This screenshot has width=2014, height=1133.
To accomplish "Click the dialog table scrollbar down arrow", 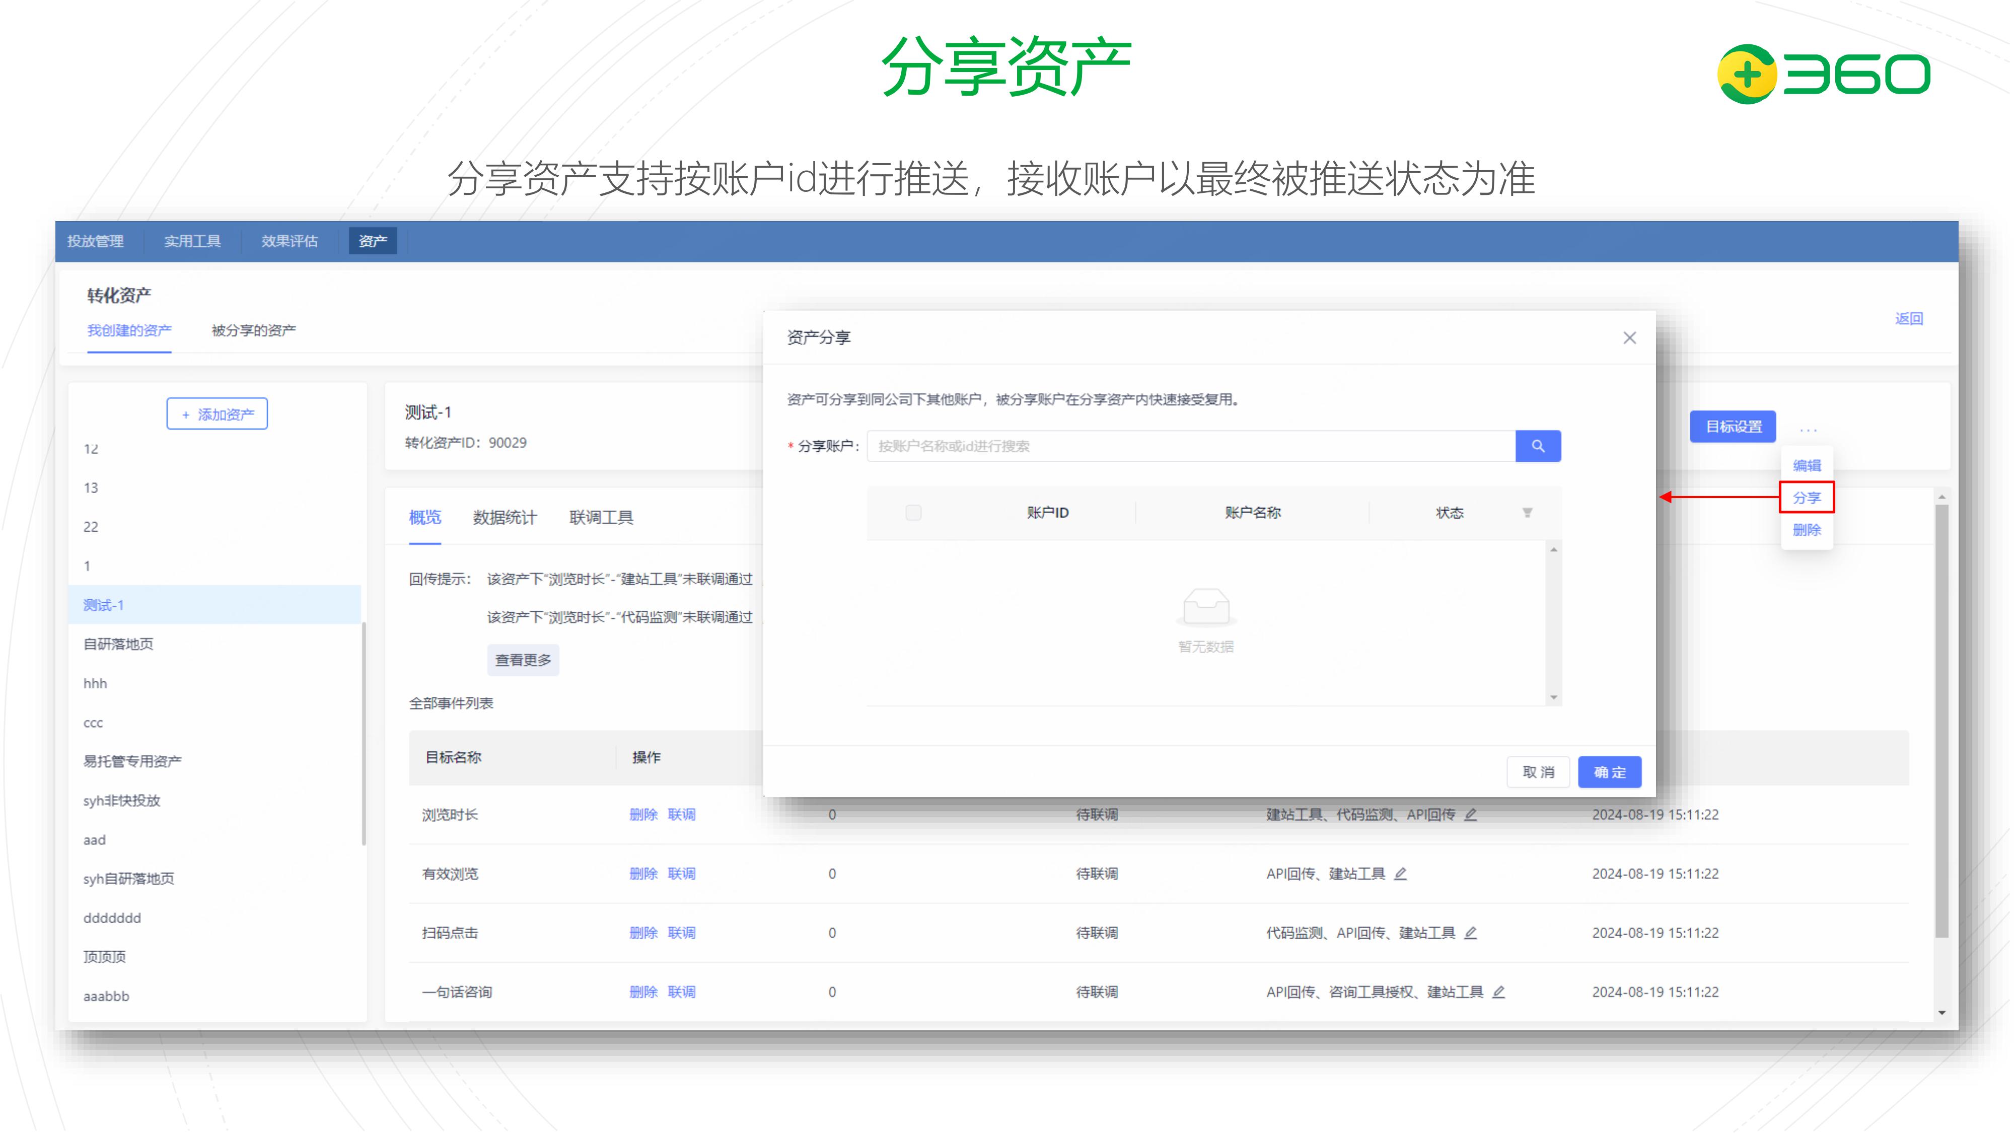I will click(x=1553, y=697).
